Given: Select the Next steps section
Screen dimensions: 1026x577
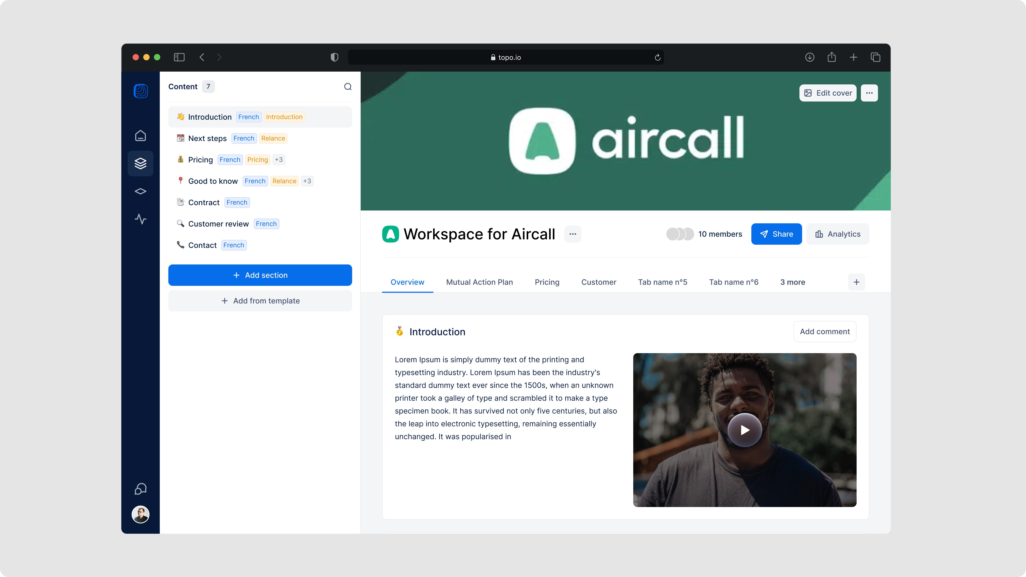Looking at the screenshot, I should 260,138.
